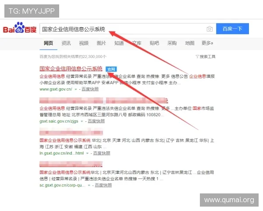Open 搜索工具 filter options

pos(206,57)
